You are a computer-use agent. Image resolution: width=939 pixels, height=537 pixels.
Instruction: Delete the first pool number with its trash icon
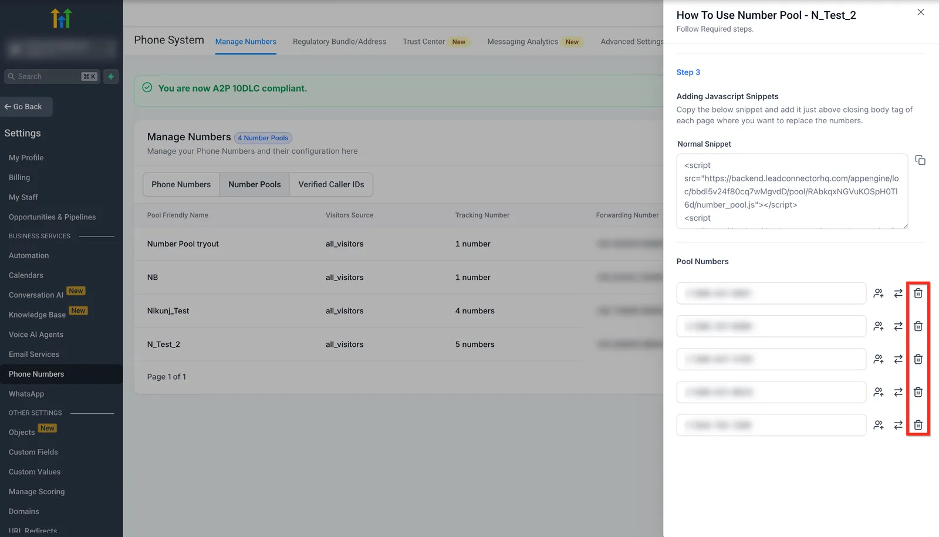918,293
